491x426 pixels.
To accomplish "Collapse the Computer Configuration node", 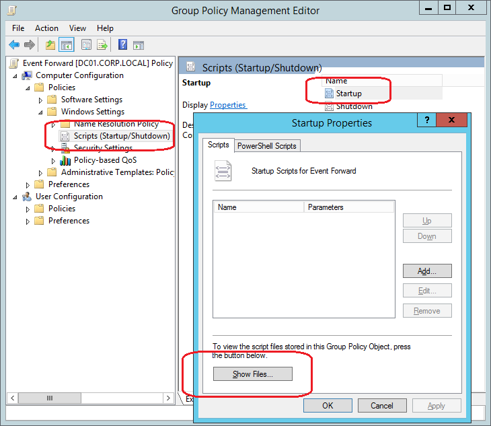I will pos(15,76).
